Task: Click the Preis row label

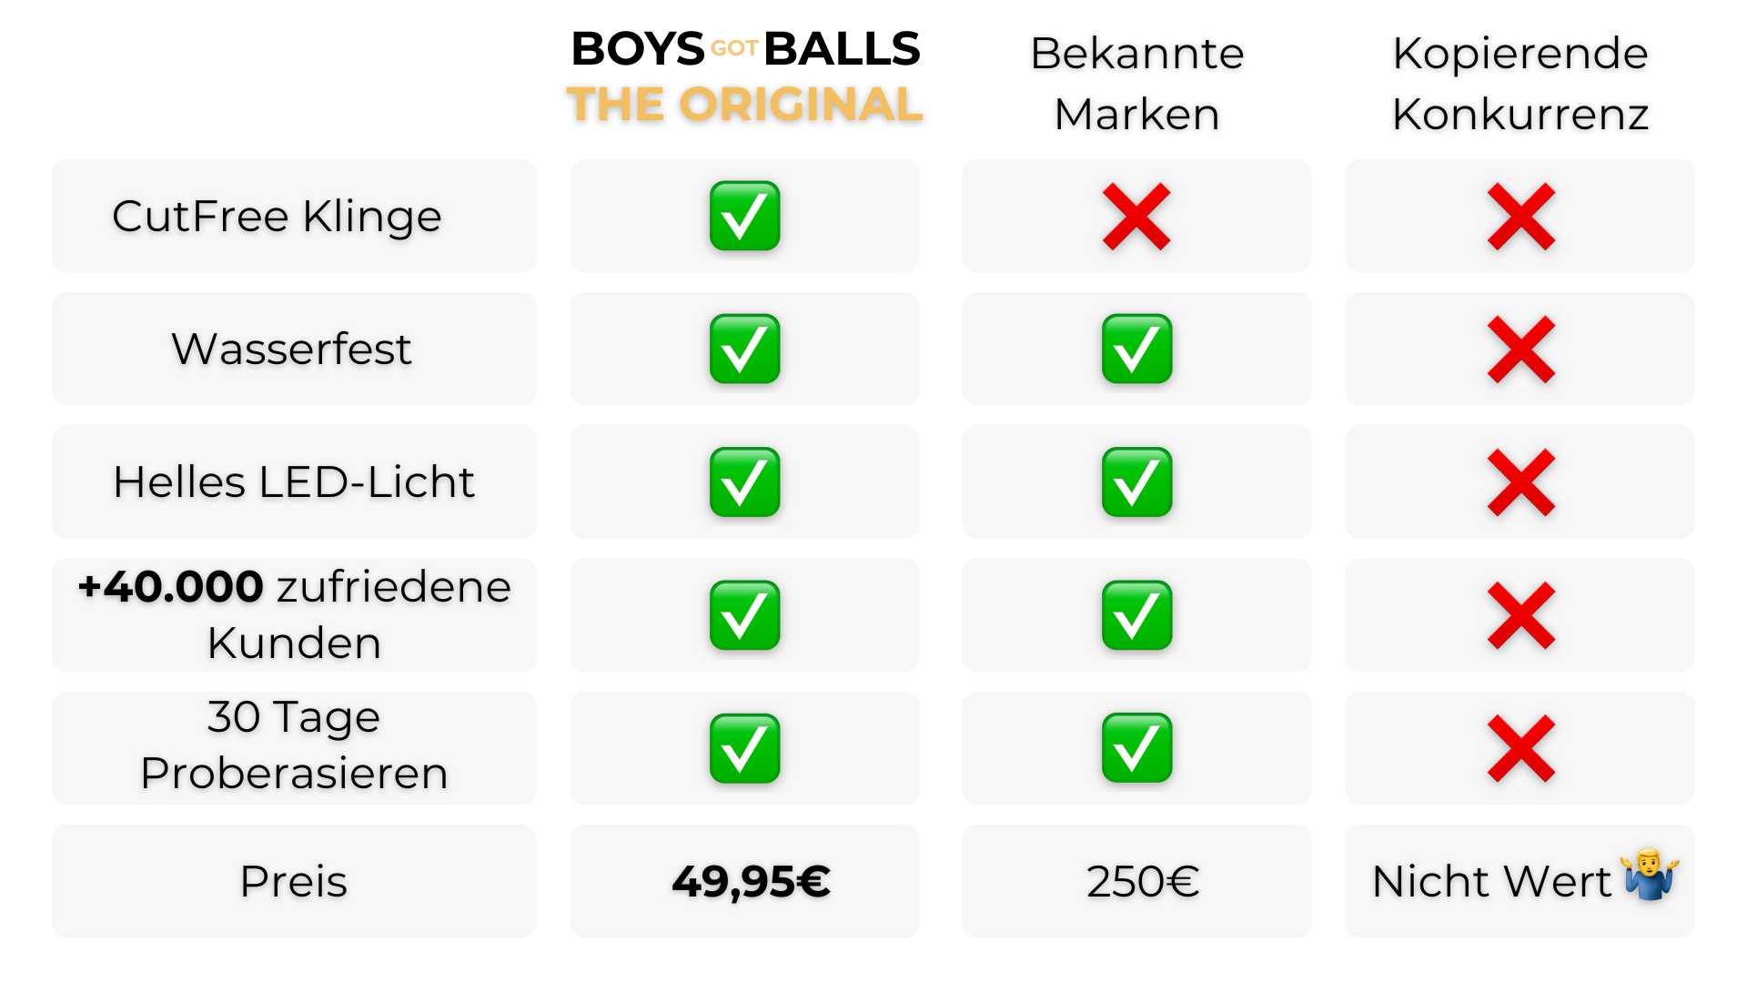Action: click(294, 881)
